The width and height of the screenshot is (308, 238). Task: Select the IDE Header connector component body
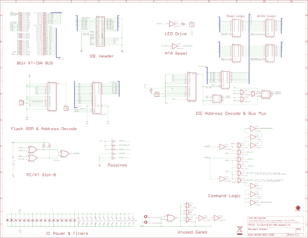100,32
